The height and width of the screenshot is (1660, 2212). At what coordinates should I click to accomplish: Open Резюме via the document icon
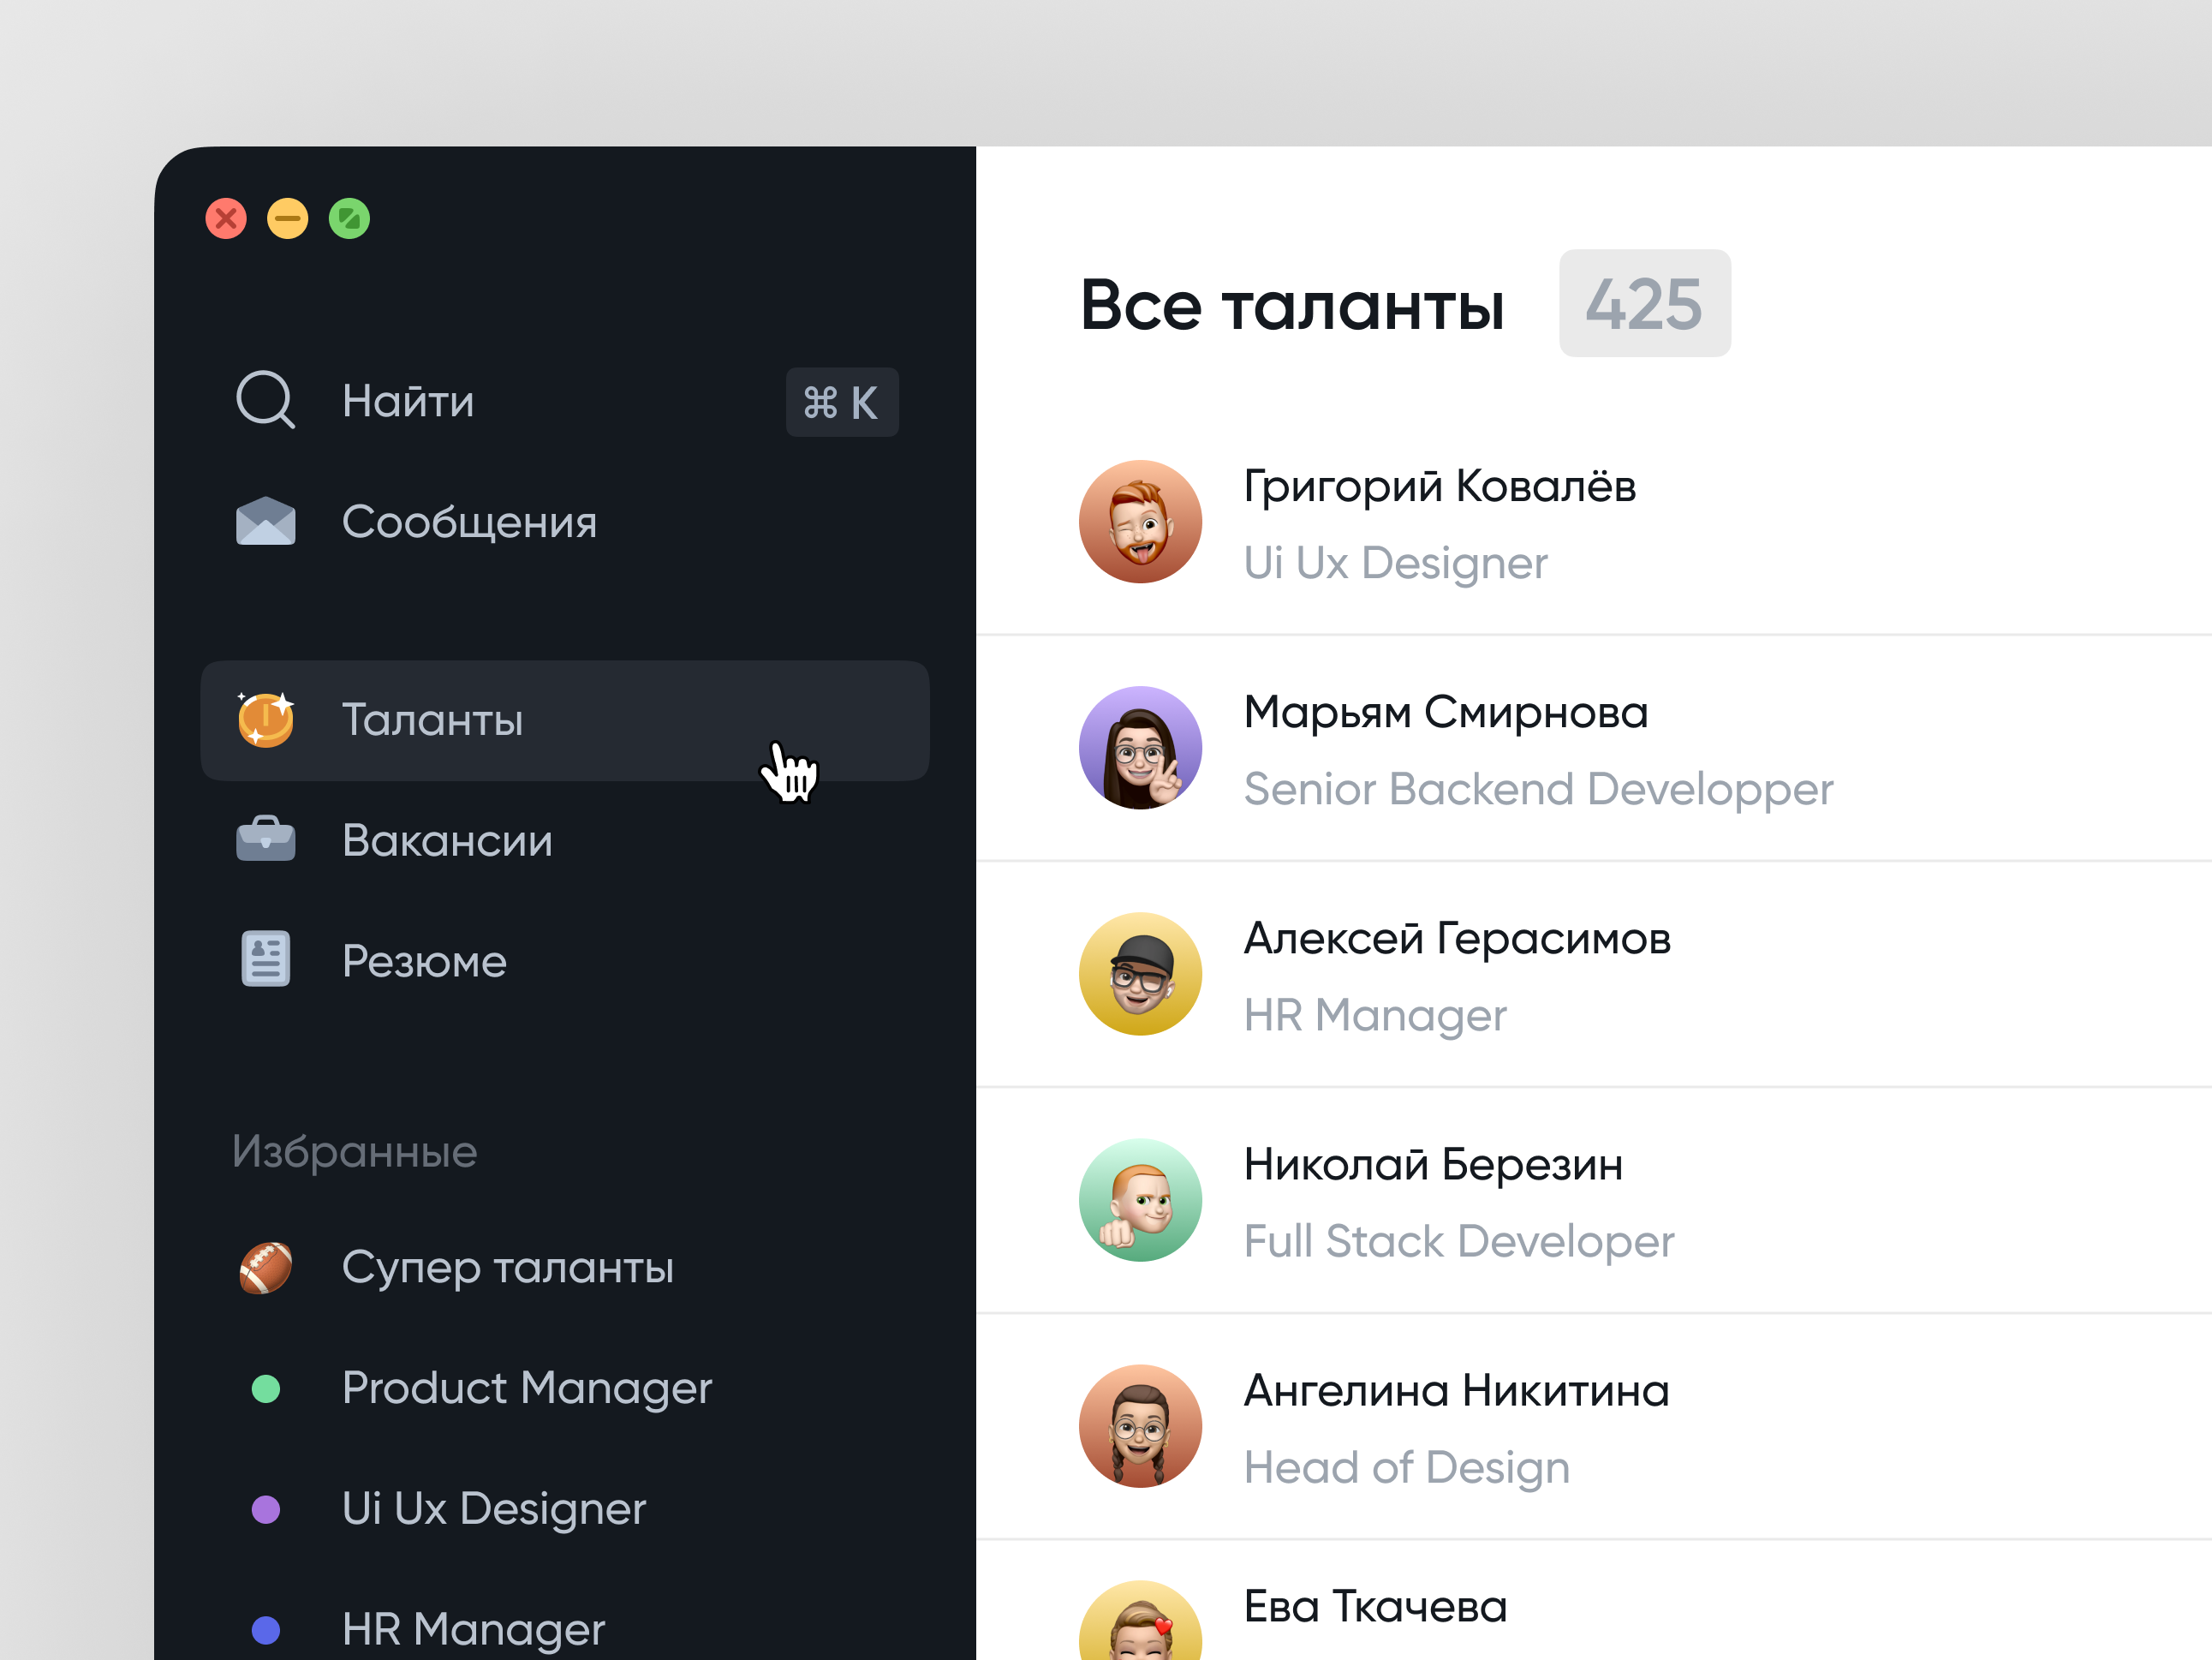point(264,959)
